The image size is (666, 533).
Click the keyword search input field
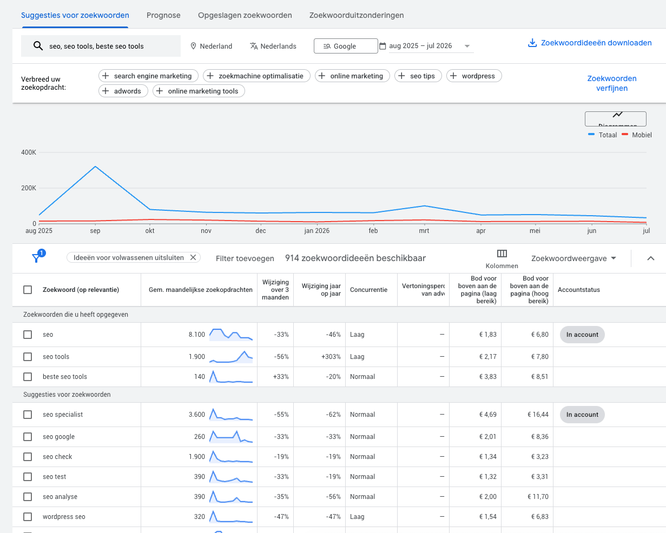point(101,46)
